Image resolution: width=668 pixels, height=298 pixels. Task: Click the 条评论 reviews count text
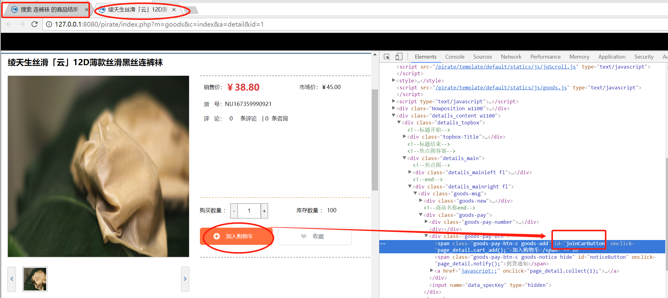click(x=248, y=118)
